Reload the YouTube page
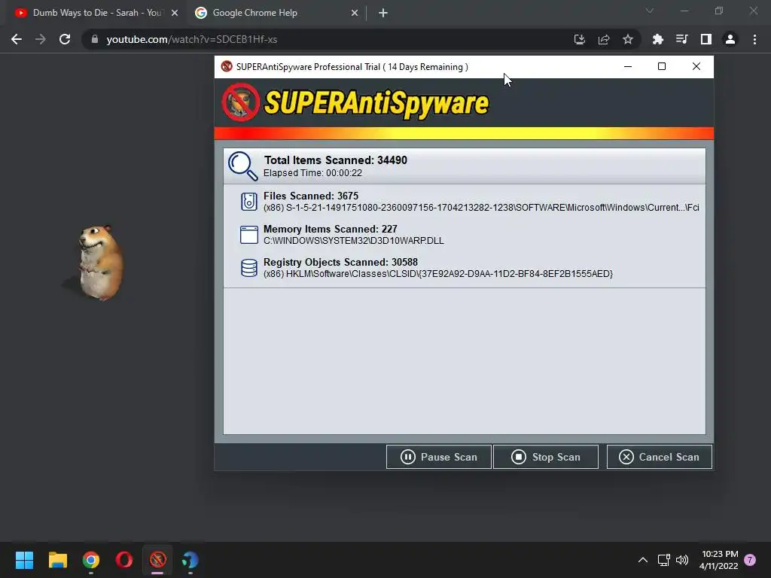The width and height of the screenshot is (771, 578). point(65,39)
